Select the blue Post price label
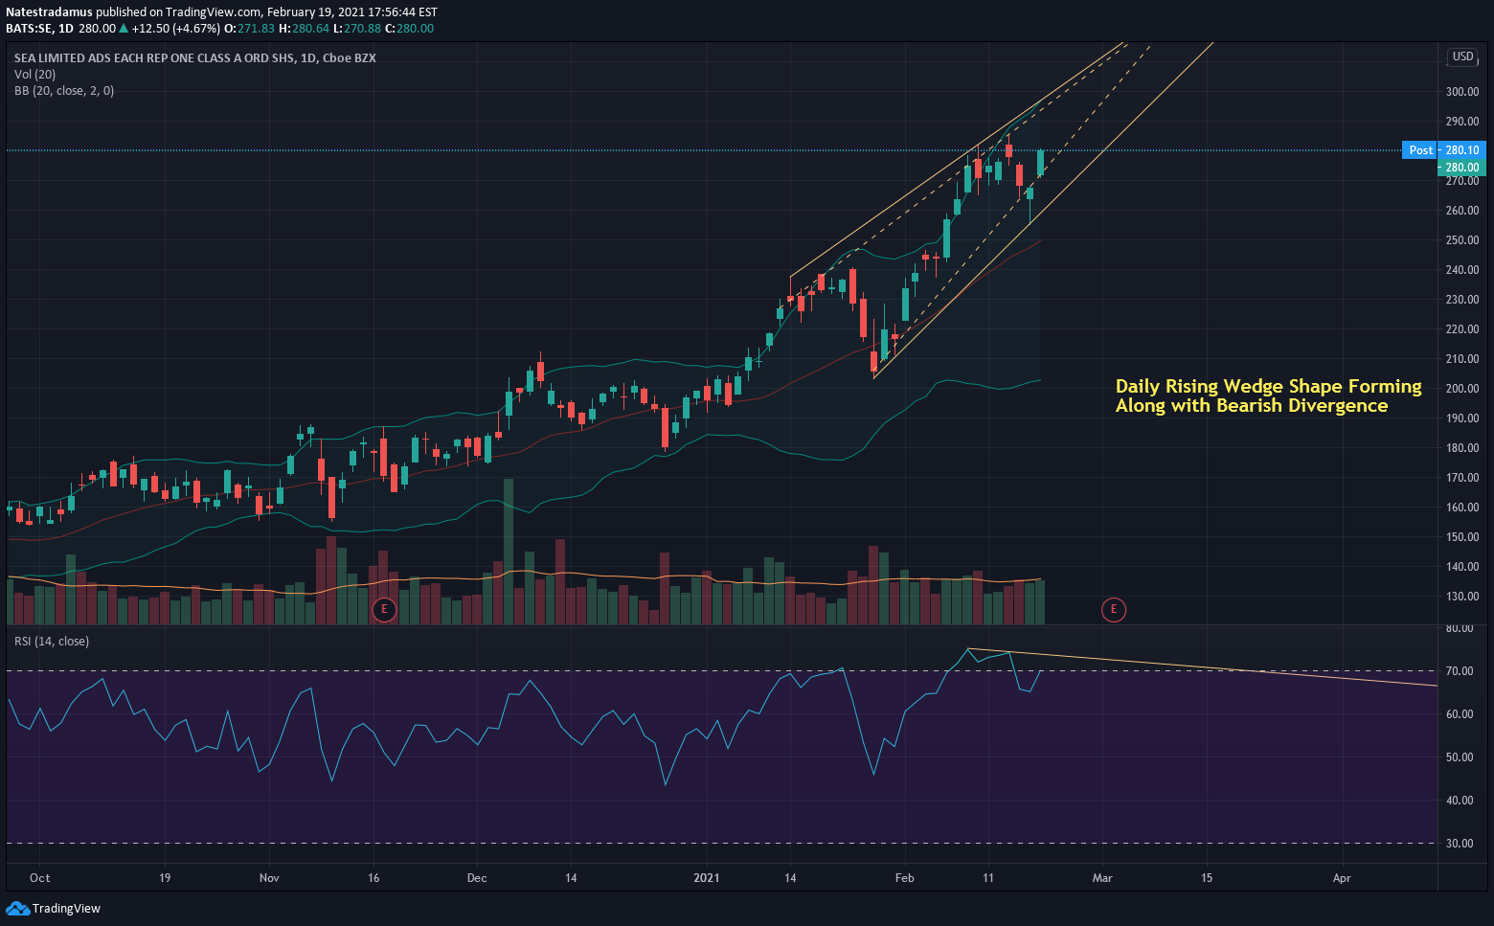Image resolution: width=1494 pixels, height=926 pixels. [x=1420, y=150]
